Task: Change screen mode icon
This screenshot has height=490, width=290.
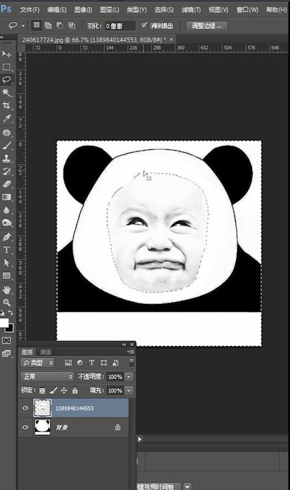Action: coord(6,353)
